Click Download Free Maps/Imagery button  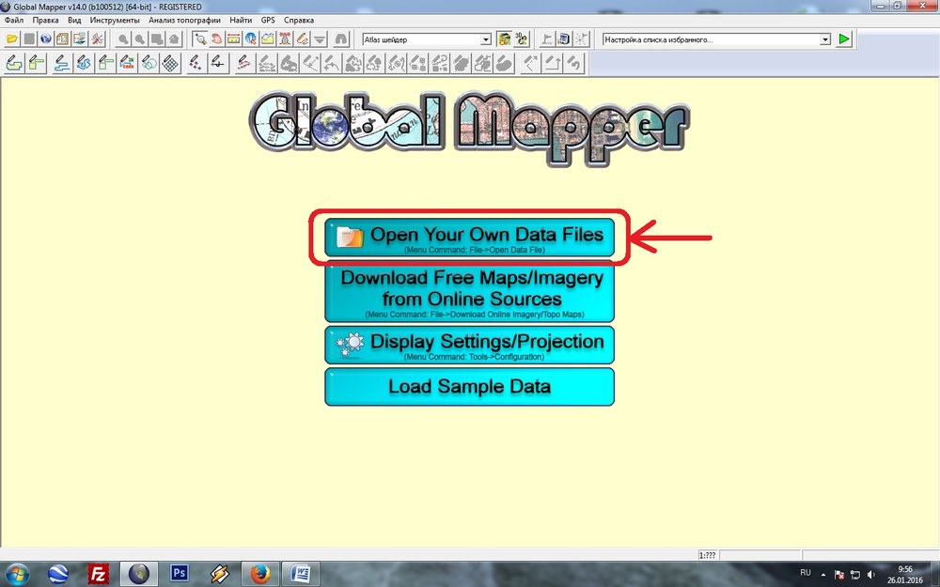pos(469,293)
